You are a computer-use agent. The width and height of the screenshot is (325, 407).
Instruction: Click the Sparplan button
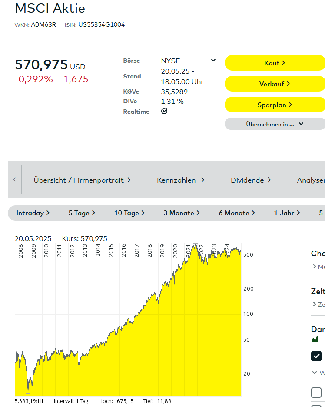point(275,105)
